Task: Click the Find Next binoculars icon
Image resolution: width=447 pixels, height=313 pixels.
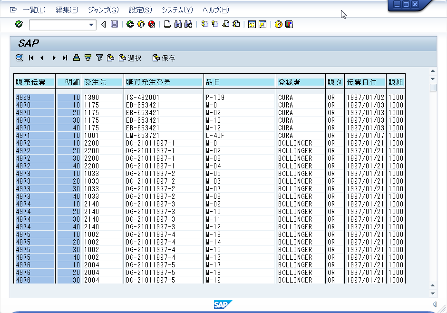Action: [x=188, y=24]
